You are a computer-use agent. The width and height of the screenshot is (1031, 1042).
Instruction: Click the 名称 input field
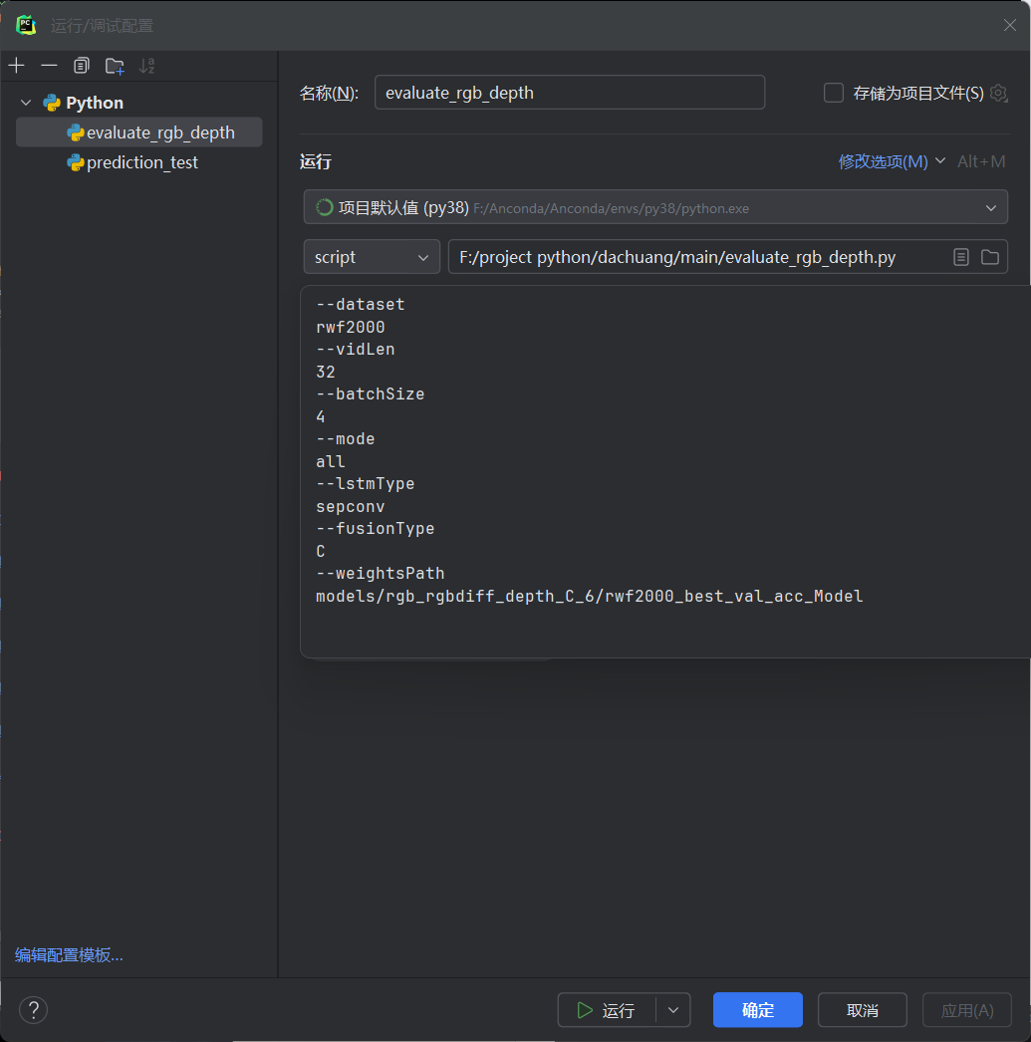(569, 93)
